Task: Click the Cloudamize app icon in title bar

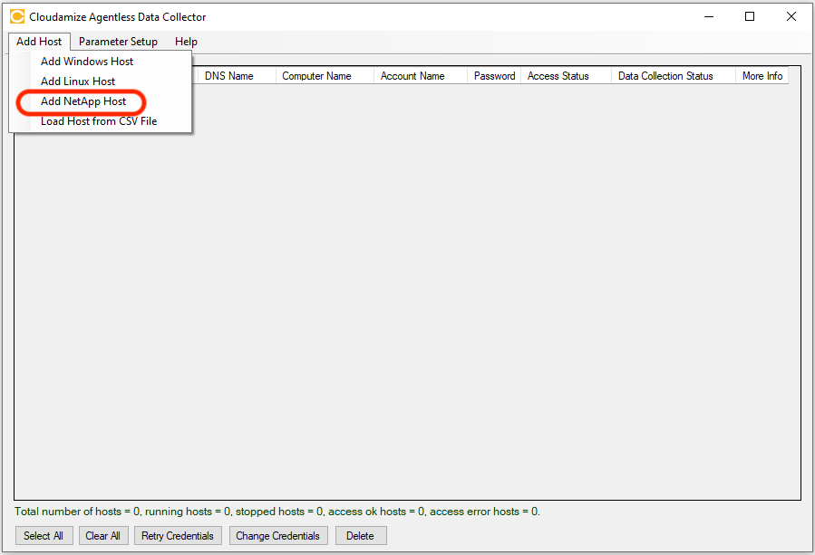Action: (x=17, y=16)
